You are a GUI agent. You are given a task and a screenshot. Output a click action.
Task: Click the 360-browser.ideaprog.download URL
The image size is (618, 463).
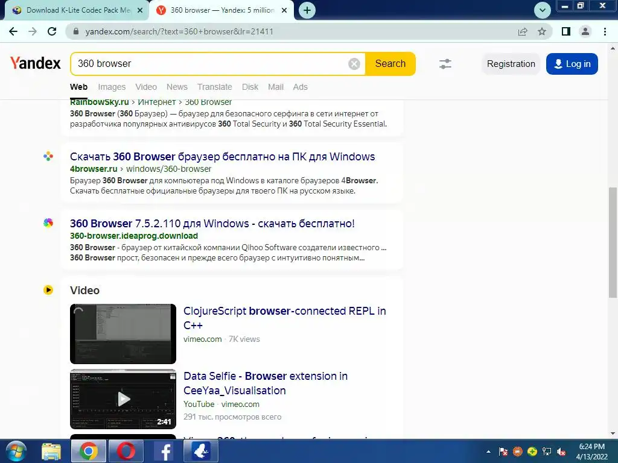click(x=134, y=236)
